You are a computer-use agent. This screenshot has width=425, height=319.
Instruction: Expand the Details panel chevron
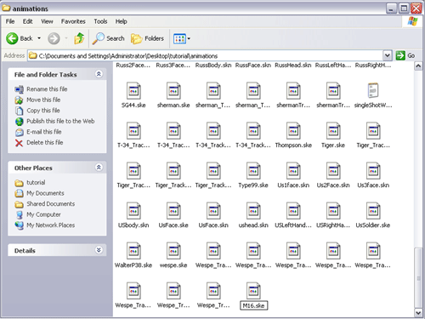pos(99,250)
